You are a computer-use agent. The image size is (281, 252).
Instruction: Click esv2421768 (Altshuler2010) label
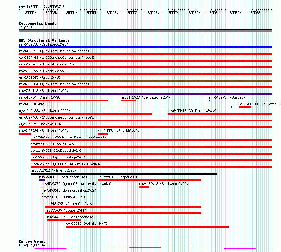[69, 204]
